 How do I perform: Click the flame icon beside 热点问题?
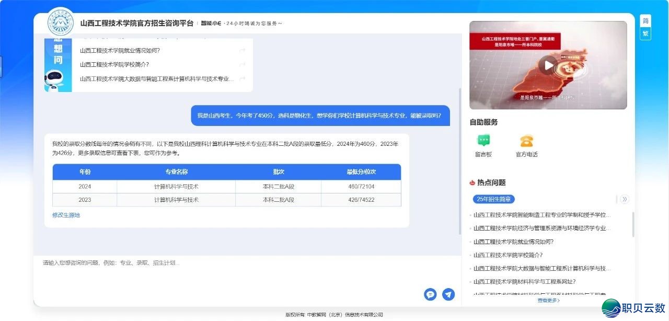472,182
